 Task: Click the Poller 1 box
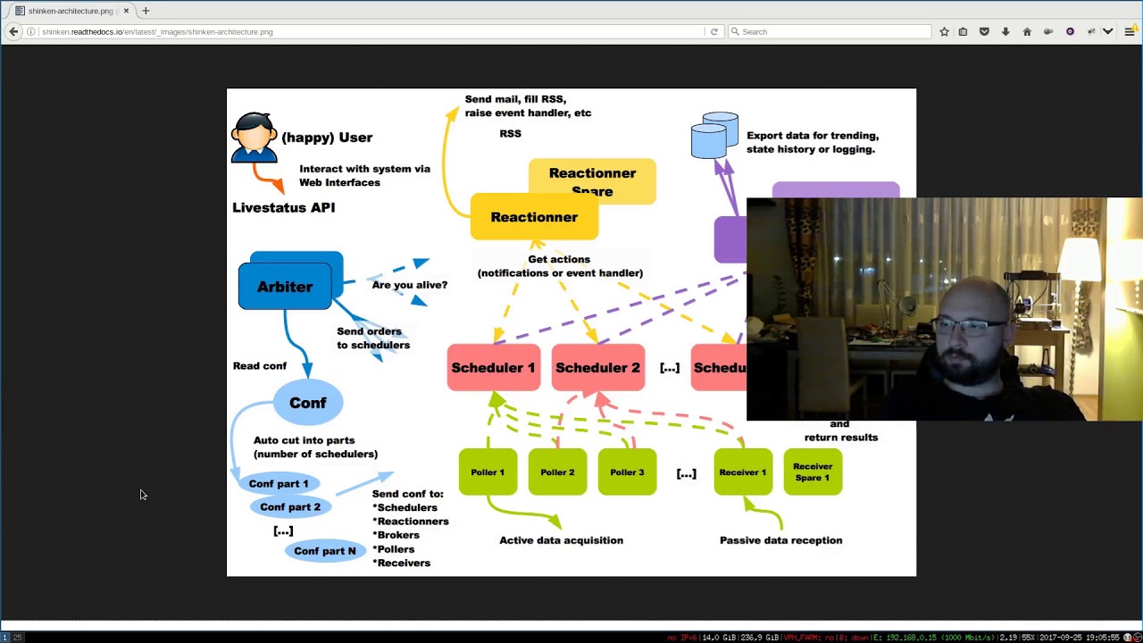pos(488,472)
